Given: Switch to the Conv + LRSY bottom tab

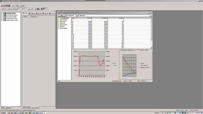Looking at the screenshot, I should tap(35, 108).
